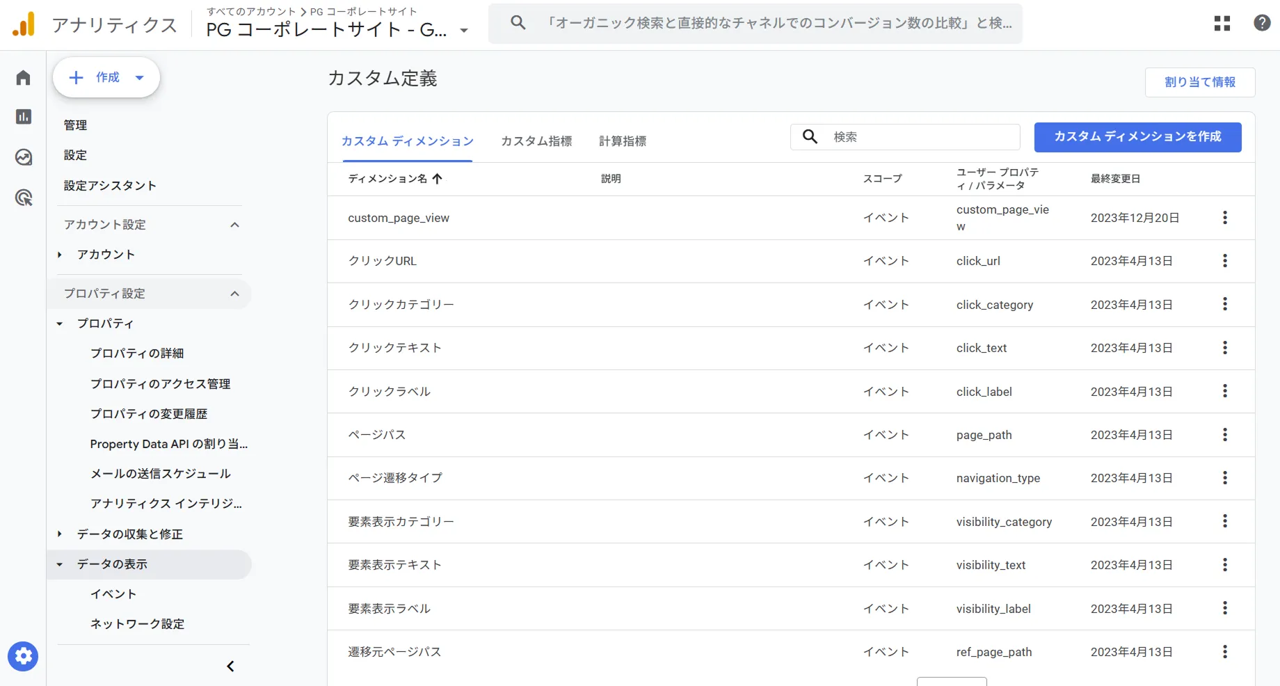Open more options for 要素表示ラベル row
Viewport: 1280px width, 686px height.
pyautogui.click(x=1225, y=608)
